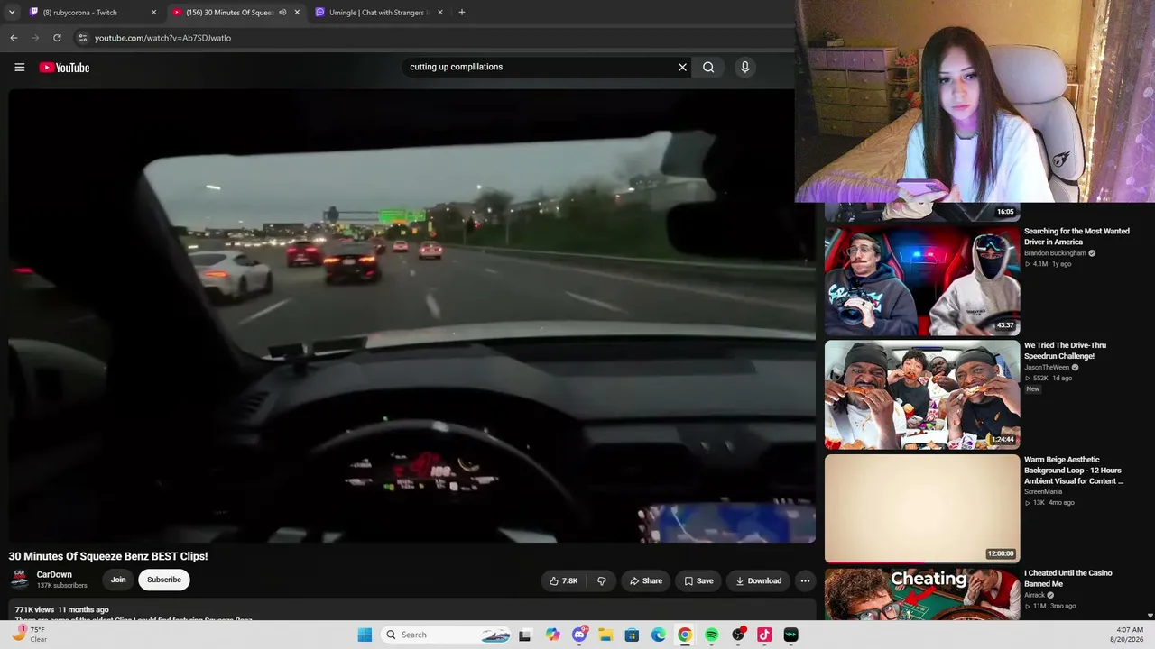Open the weather widget showing 75°F

tap(30, 635)
